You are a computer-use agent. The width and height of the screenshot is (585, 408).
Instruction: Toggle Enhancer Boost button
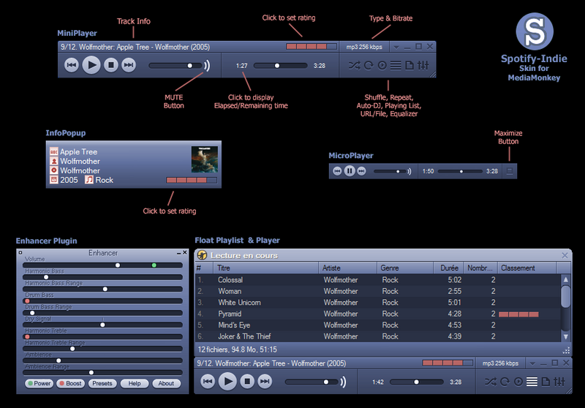click(x=70, y=383)
